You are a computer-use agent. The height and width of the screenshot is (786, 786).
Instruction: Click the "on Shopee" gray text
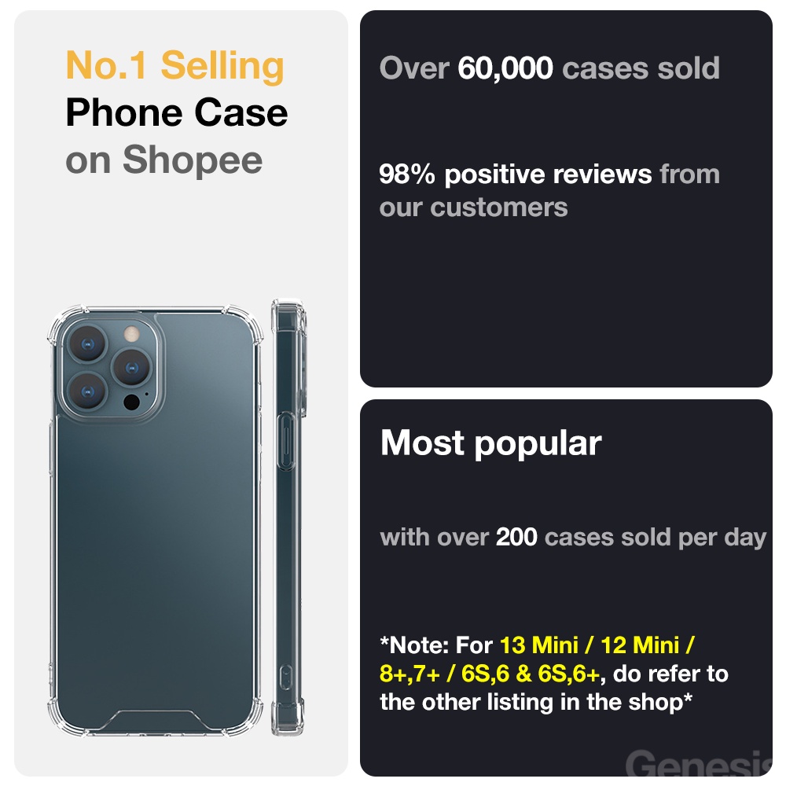163,160
